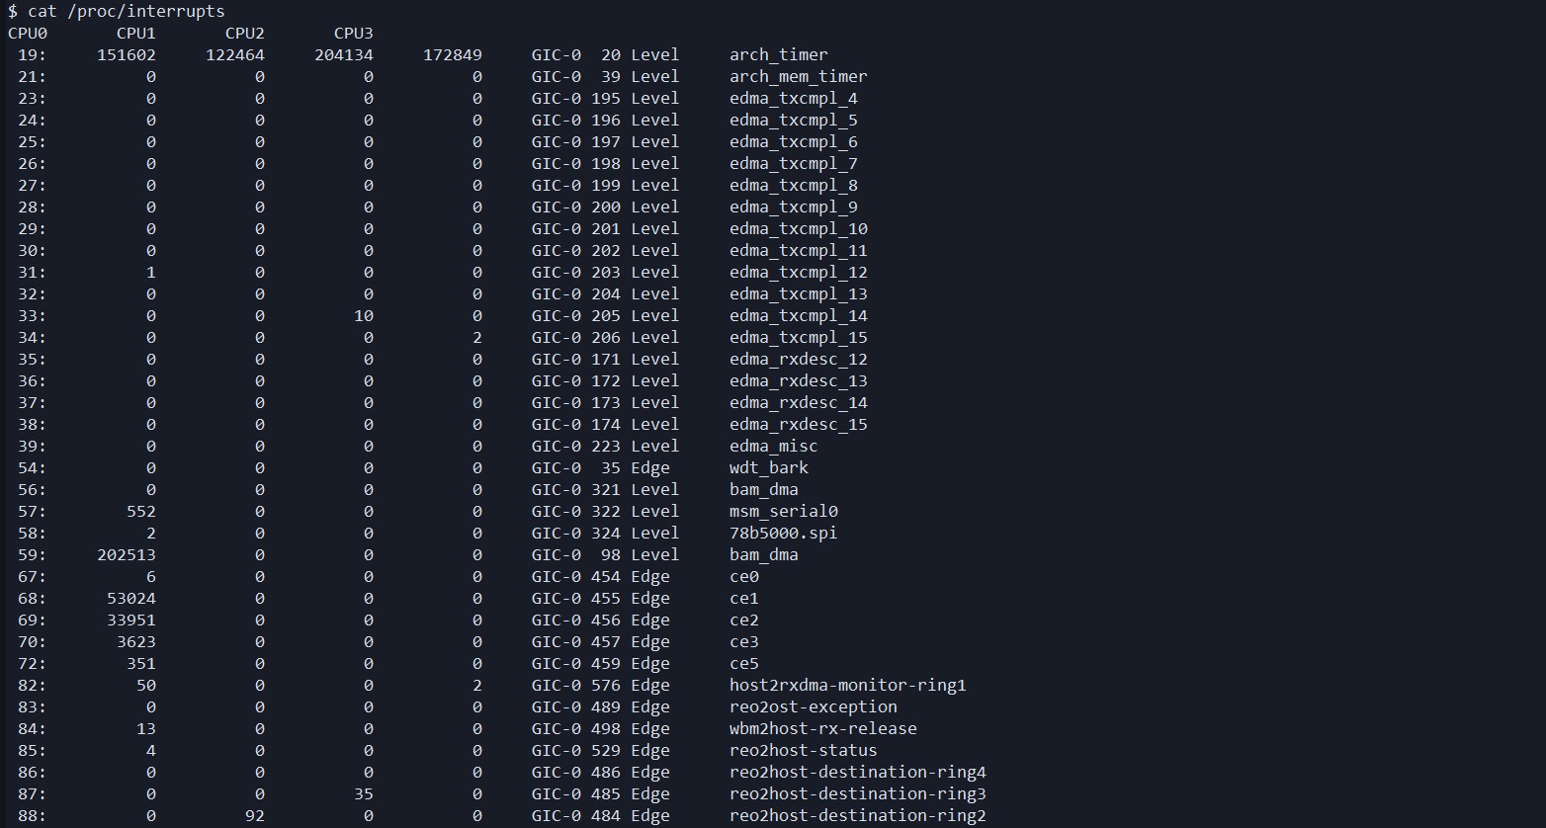Screen dimensions: 1546x828
Task: Click the value 151602 in the arch_timer row
Action: (x=127, y=55)
